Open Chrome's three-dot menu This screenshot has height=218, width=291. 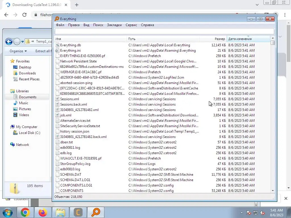click(285, 15)
